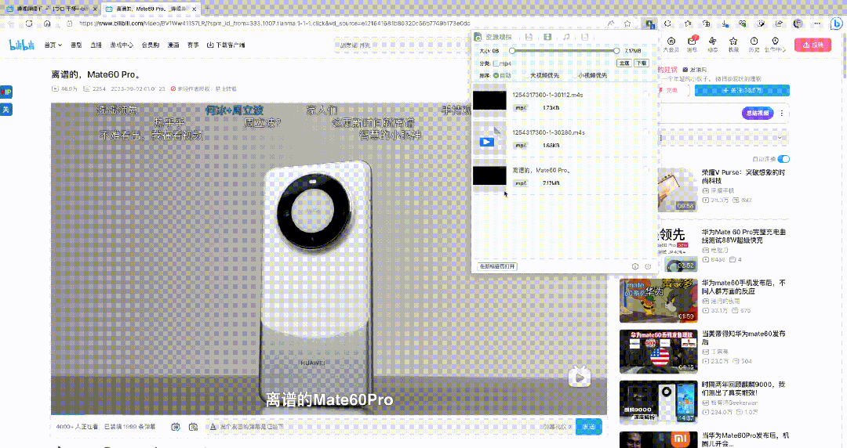The image size is (847, 448).
Task: Click 在新标签页打开 button
Action: click(497, 266)
